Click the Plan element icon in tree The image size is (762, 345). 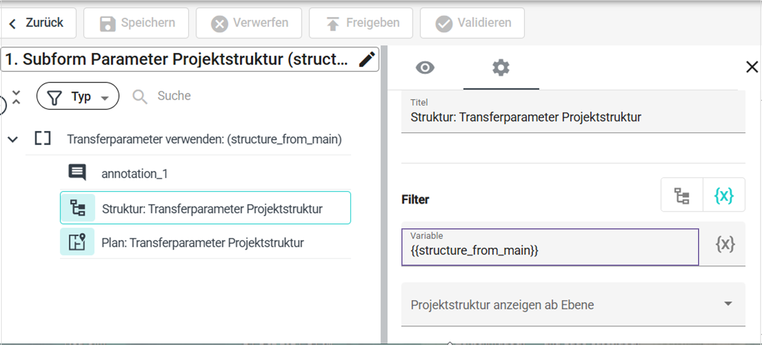(x=77, y=243)
